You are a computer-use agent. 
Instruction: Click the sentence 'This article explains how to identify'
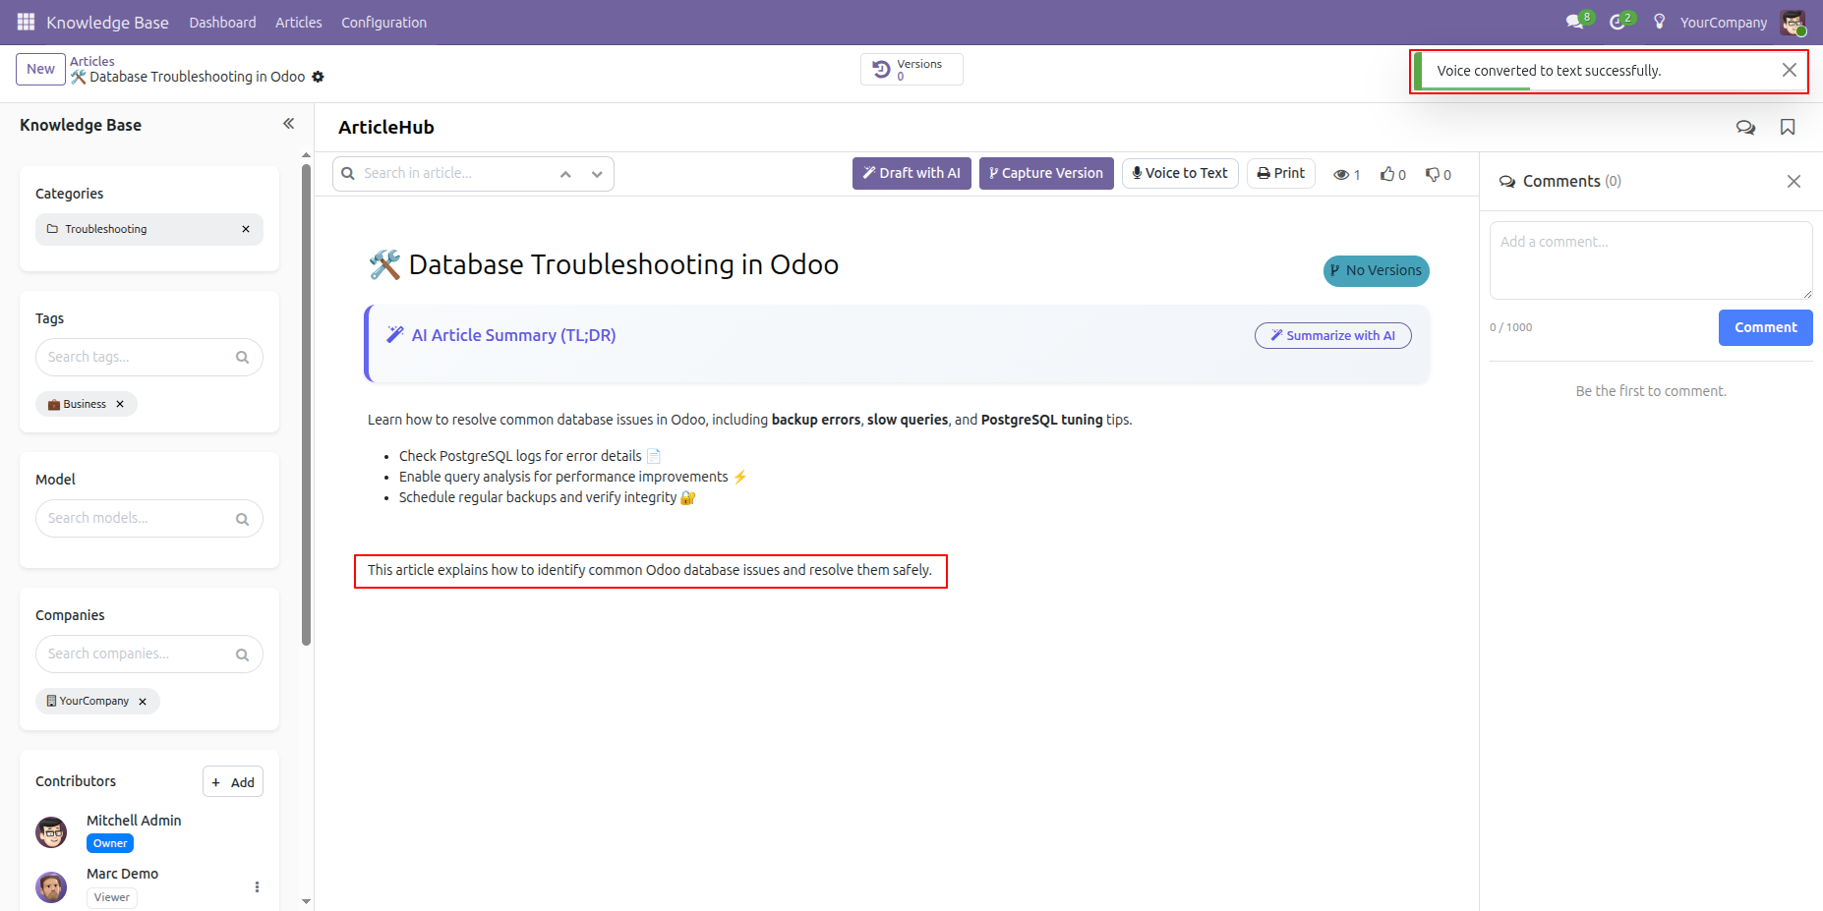click(x=650, y=570)
